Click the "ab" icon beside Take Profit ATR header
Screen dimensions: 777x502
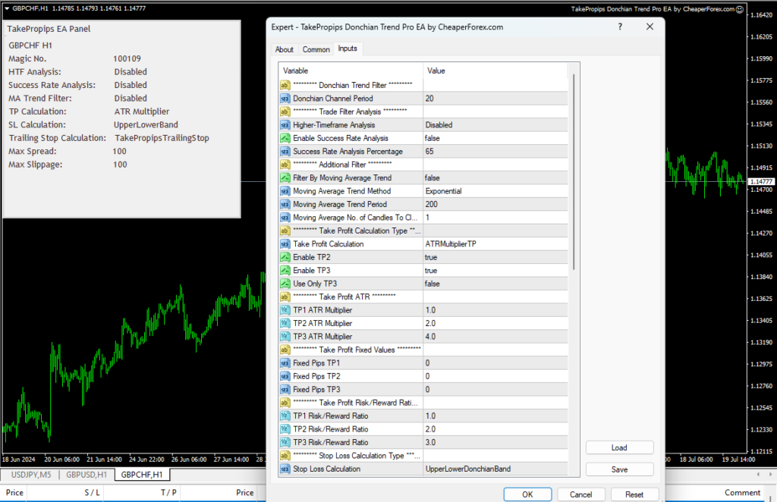pyautogui.click(x=285, y=296)
